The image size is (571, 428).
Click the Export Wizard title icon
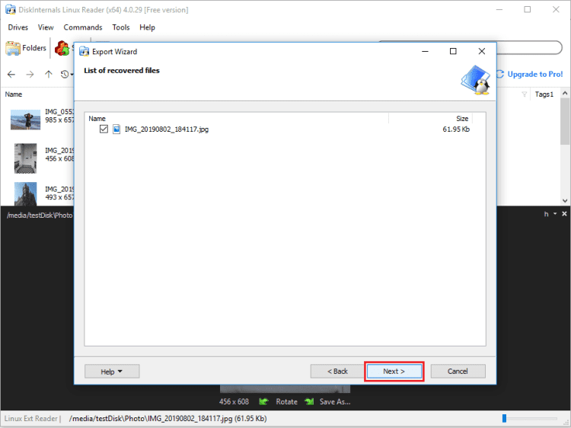pyautogui.click(x=84, y=51)
